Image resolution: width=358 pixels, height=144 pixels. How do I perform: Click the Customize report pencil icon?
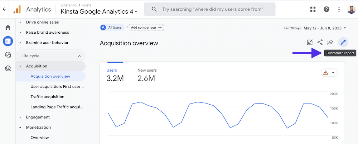[x=343, y=43]
